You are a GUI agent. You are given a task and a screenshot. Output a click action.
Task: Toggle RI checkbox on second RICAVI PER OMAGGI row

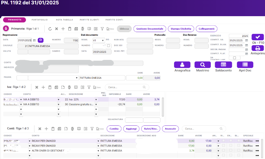click(x=223, y=145)
